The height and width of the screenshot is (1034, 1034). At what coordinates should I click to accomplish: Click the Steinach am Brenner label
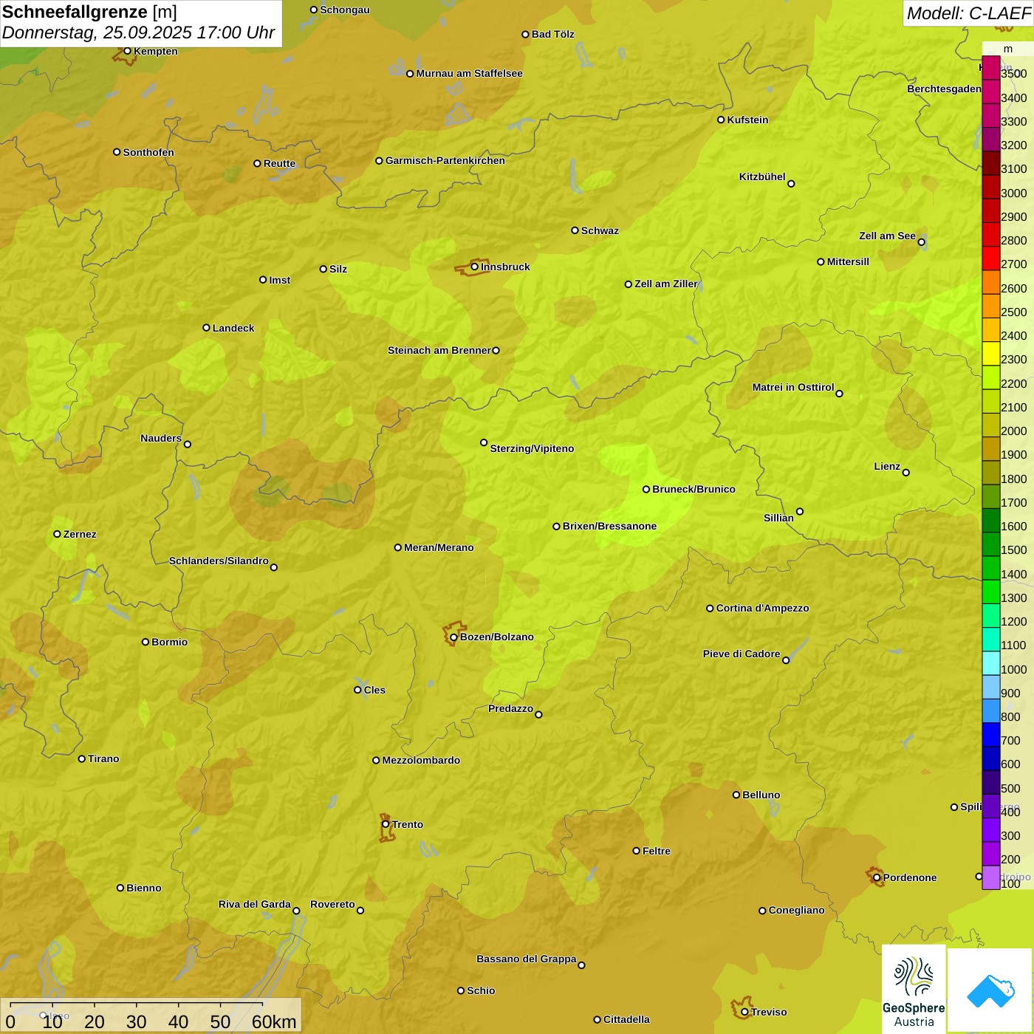pyautogui.click(x=439, y=351)
